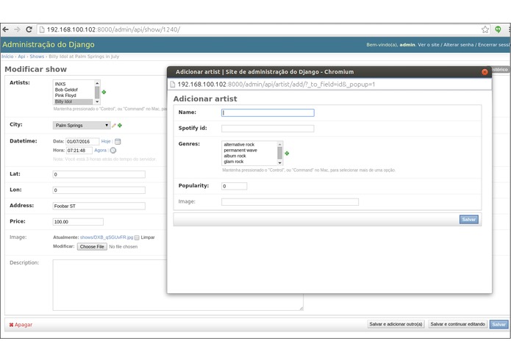The height and width of the screenshot is (363, 511).
Task: Add a genre via green plus icon in popup
Action: click(287, 154)
